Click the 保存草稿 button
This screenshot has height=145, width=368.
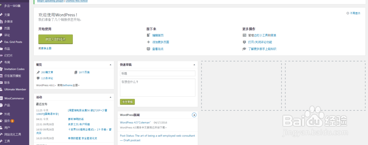click(127, 102)
